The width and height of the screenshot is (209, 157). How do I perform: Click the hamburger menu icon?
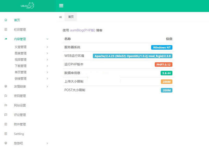(61, 5)
